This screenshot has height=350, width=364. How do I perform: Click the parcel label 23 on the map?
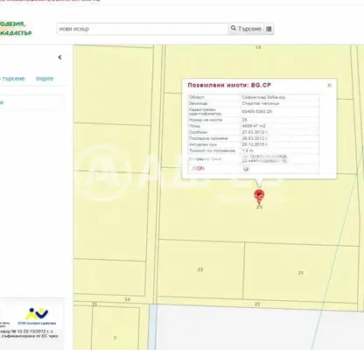tap(257, 304)
